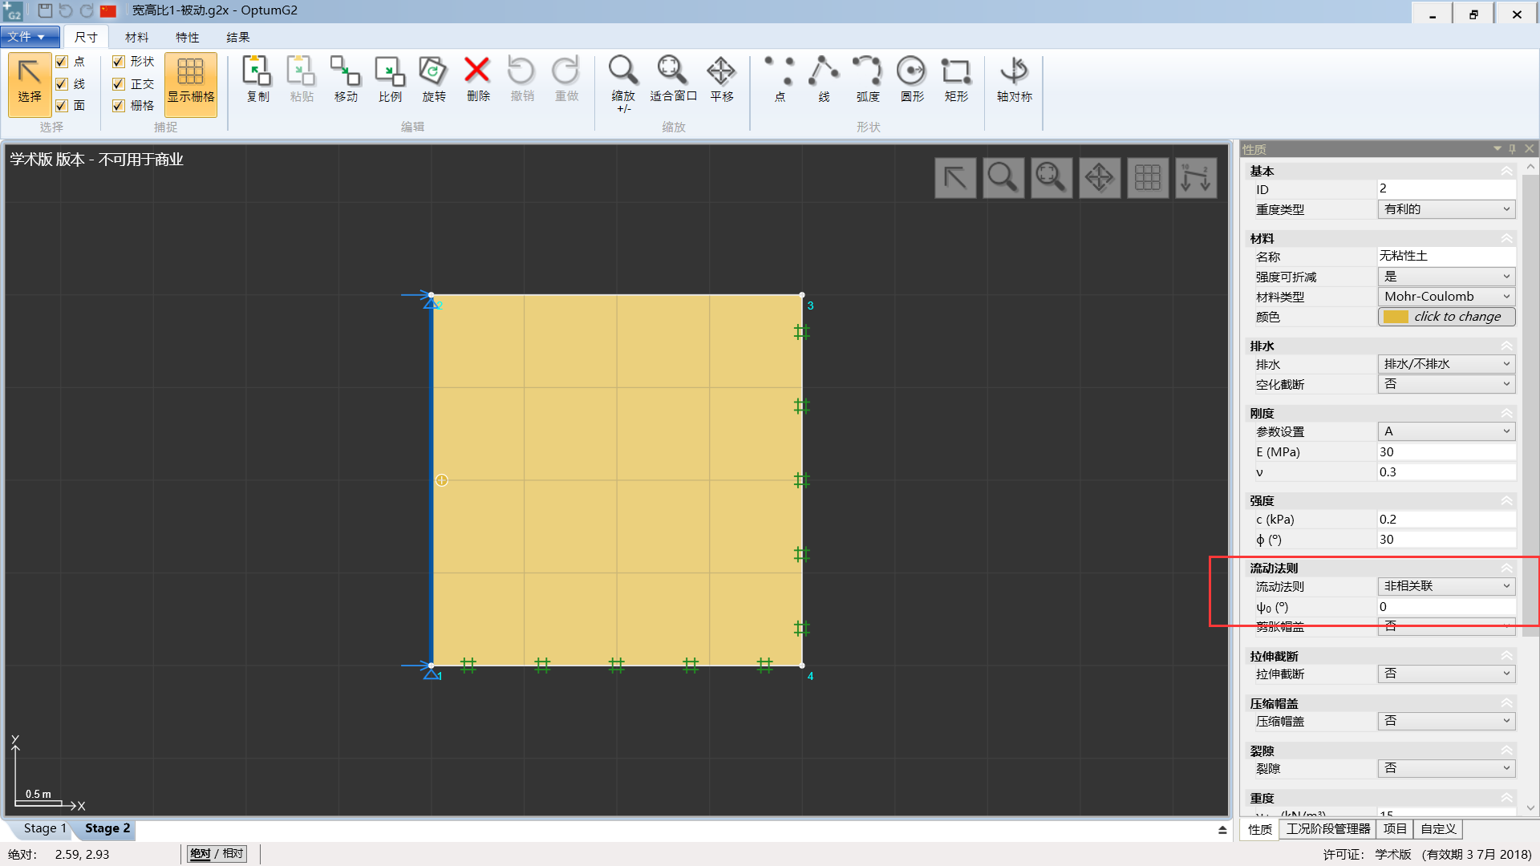Click the canvas overlay pan arrows icon
Viewport: 1540px width, 866px height.
click(x=1100, y=177)
